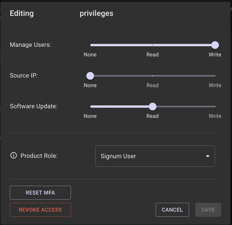Open the Signum User combo box
The height and width of the screenshot is (225, 232).
pyautogui.click(x=155, y=156)
